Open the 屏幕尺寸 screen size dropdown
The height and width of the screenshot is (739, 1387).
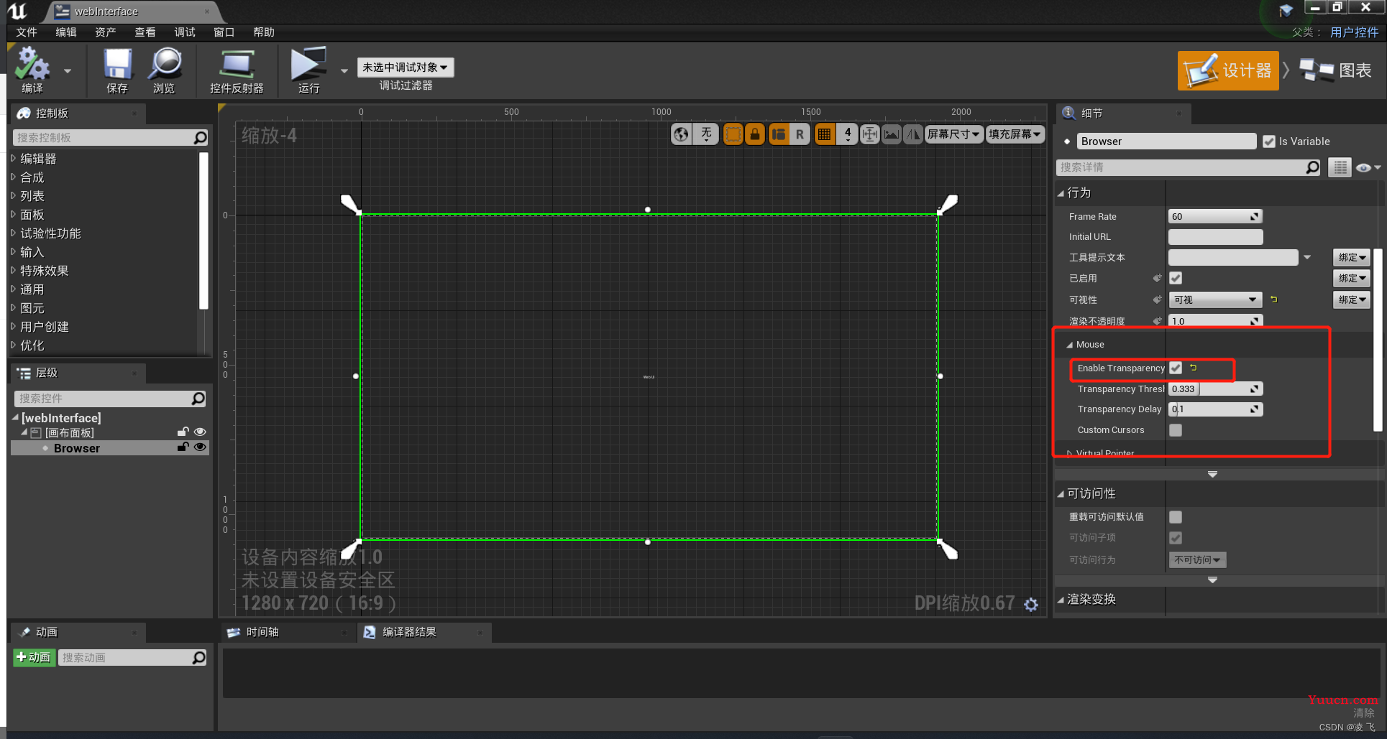[953, 134]
